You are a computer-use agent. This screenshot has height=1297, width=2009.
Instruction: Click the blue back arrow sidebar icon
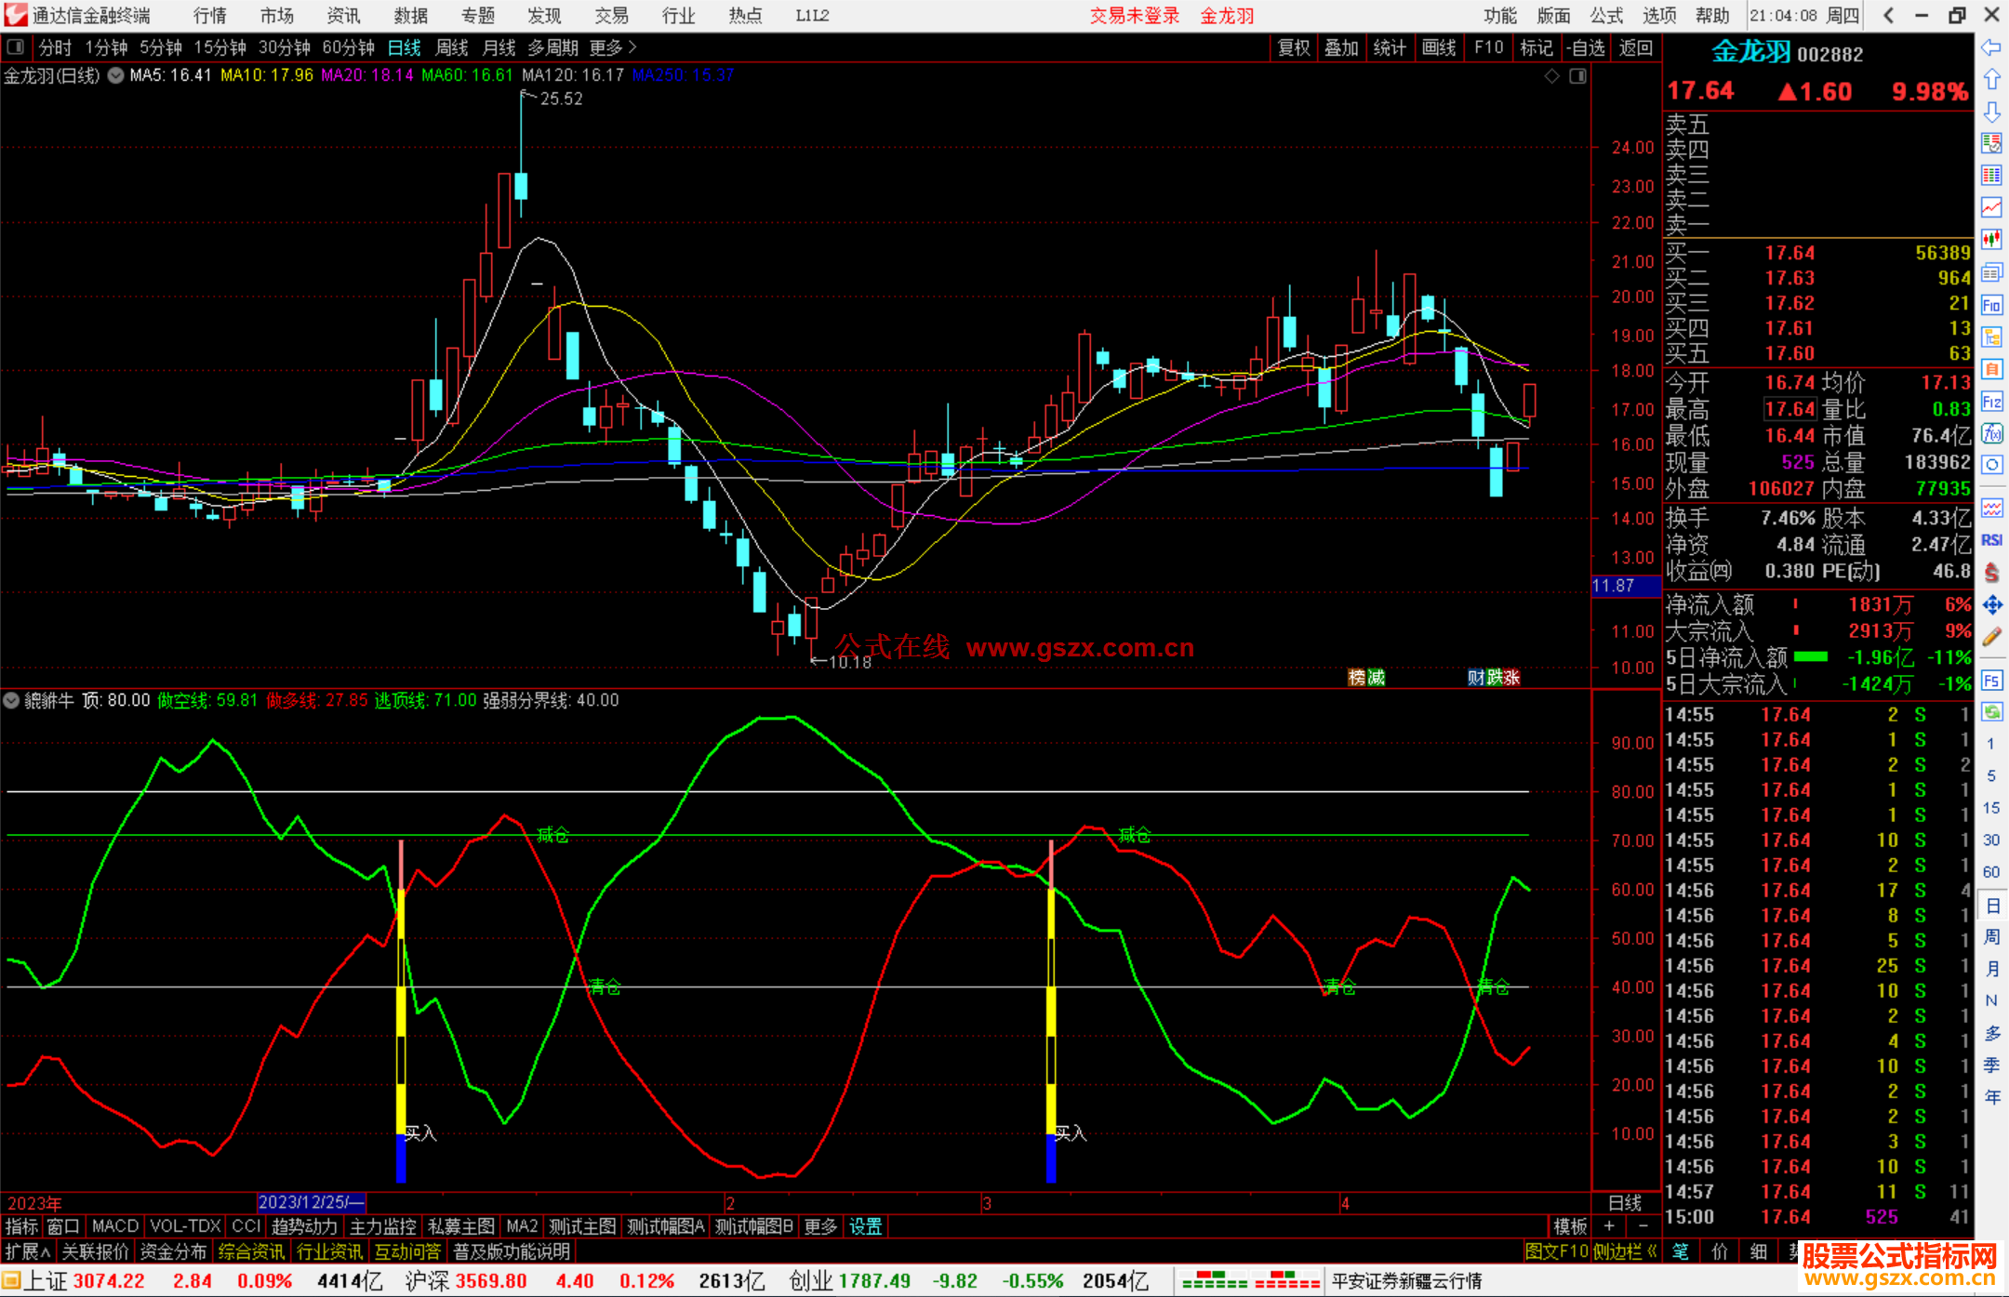coord(1991,46)
